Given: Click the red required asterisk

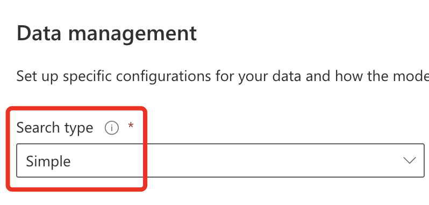Looking at the screenshot, I should [x=131, y=126].
